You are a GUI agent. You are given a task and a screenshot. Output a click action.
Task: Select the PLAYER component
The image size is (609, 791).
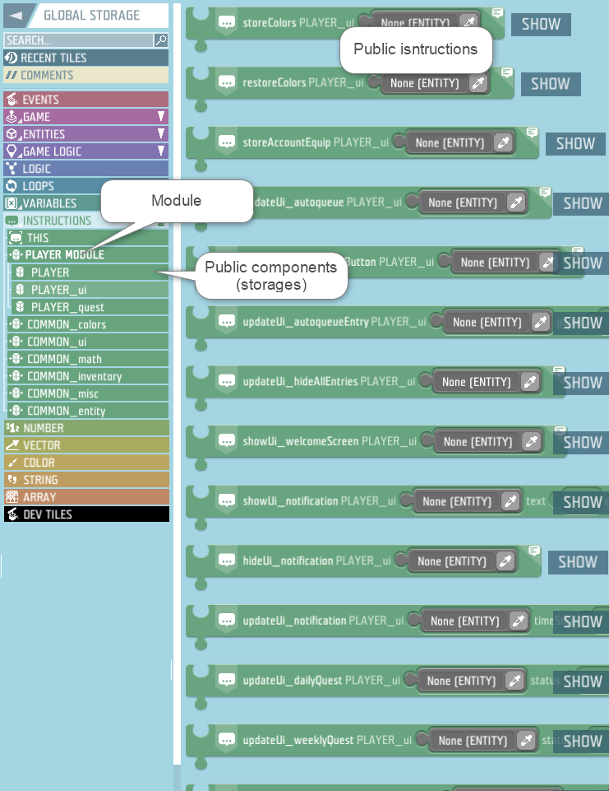pyautogui.click(x=90, y=272)
